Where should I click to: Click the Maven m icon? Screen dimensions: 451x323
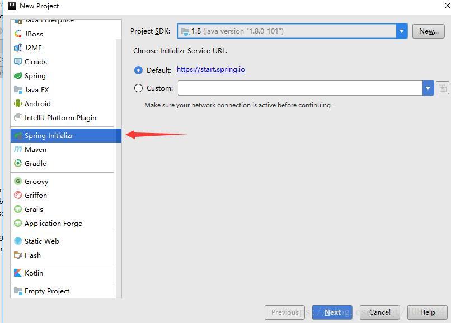(x=18, y=149)
